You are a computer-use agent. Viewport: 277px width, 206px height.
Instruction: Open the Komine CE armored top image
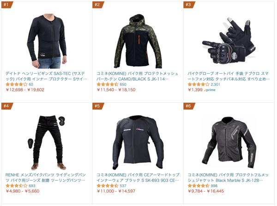pyautogui.click(x=138, y=142)
